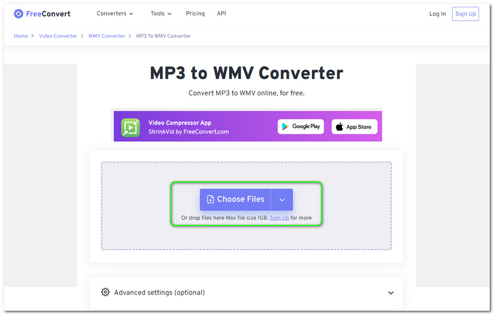The height and width of the screenshot is (315, 494).
Task: Expand Advanced settings with the chevron
Action: [391, 293]
